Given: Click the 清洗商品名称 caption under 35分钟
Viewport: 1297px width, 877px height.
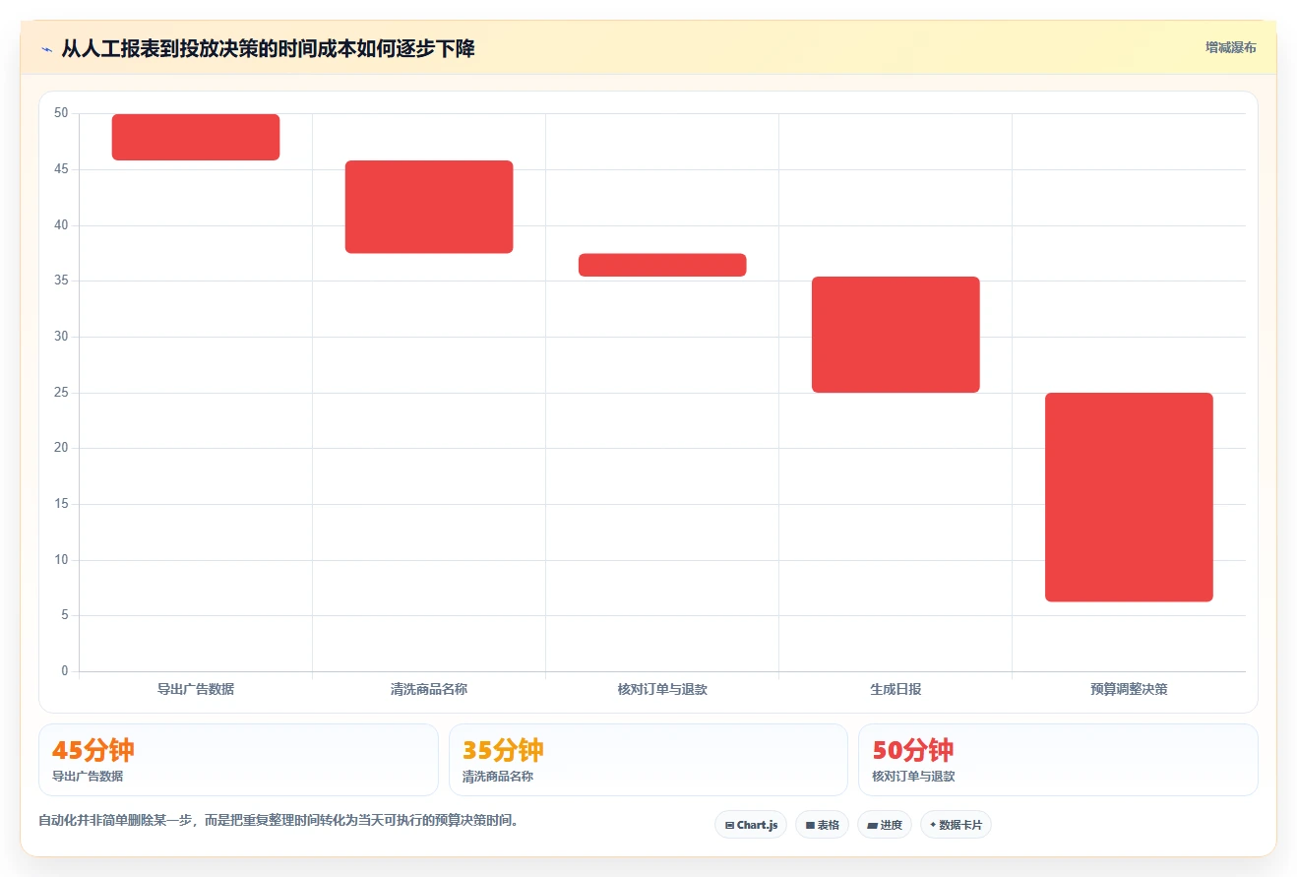Looking at the screenshot, I should click(x=498, y=777).
